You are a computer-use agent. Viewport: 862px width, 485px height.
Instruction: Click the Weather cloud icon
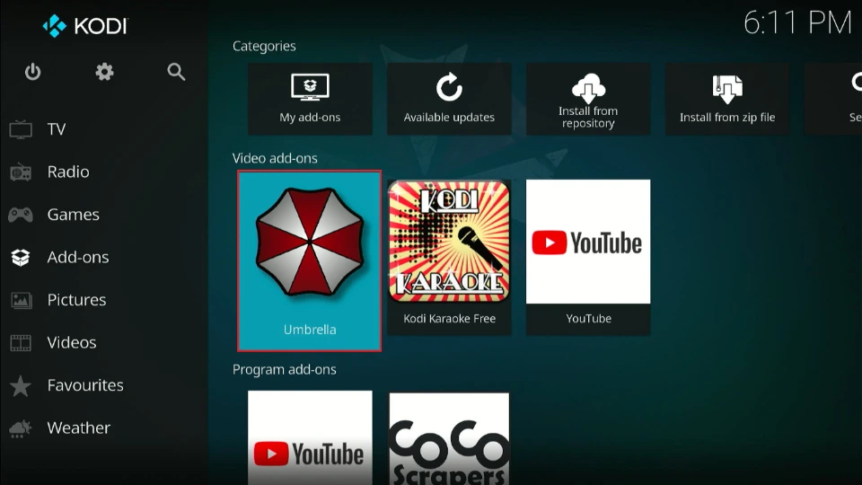(x=21, y=428)
